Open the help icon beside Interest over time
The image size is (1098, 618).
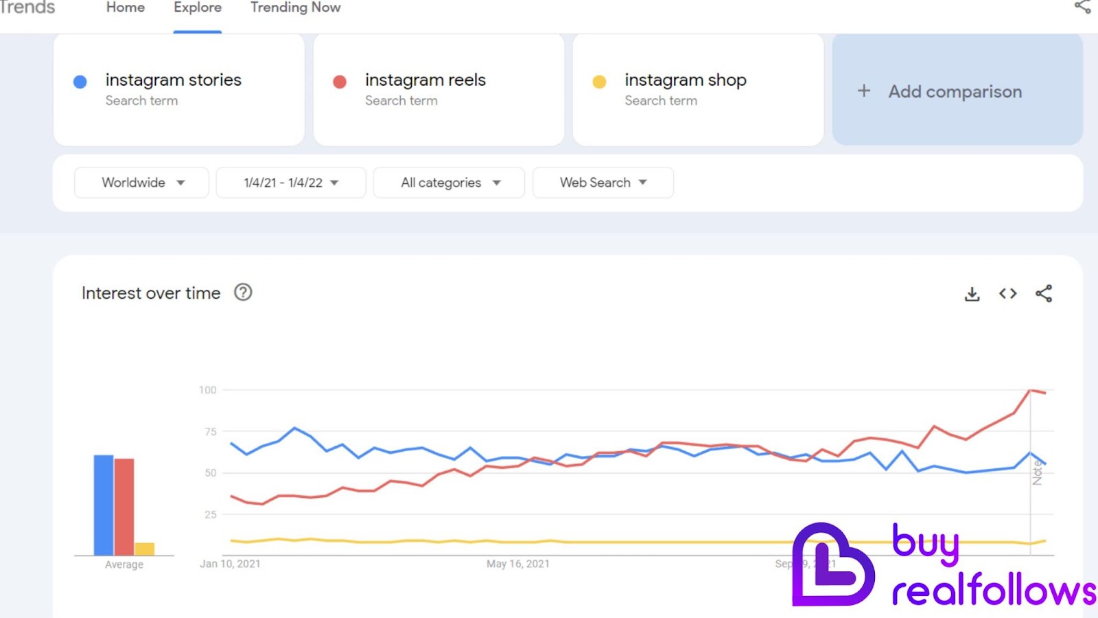[x=243, y=293]
